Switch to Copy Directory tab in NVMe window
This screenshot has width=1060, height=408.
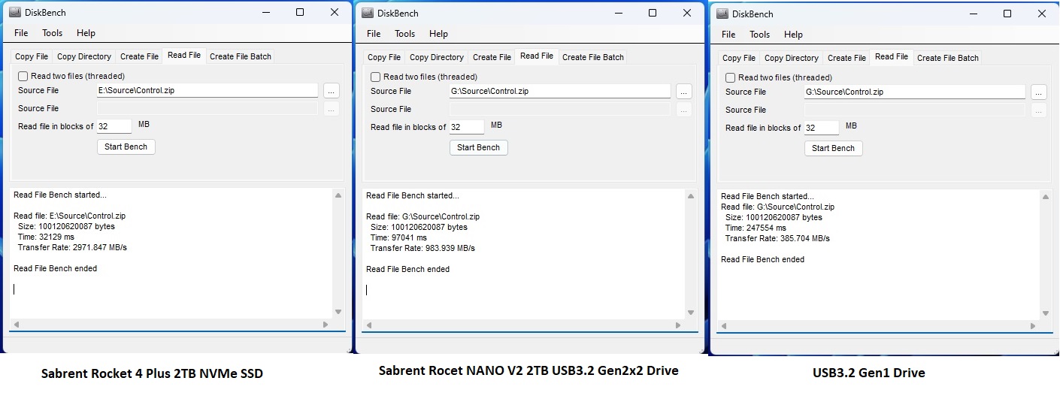[84, 56]
